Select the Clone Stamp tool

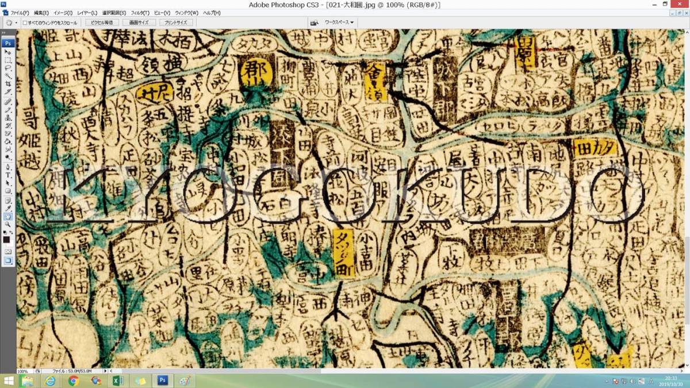[8, 117]
